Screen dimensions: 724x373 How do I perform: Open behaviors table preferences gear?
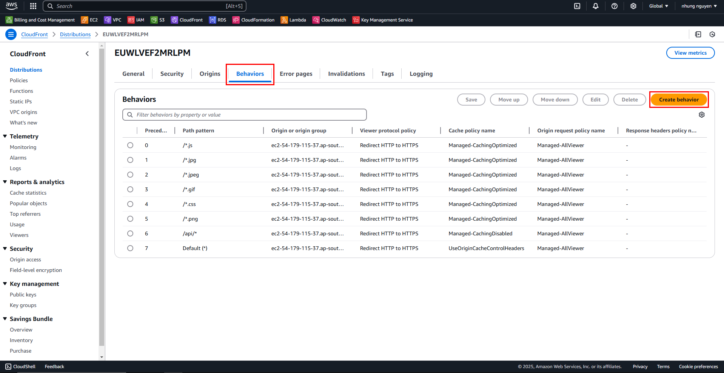tap(702, 115)
